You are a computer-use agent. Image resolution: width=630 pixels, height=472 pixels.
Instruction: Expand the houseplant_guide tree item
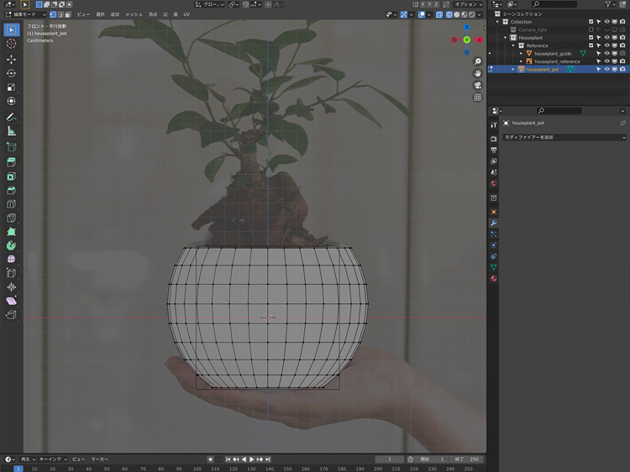pyautogui.click(x=521, y=53)
